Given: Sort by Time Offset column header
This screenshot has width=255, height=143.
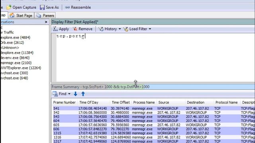Looking at the screenshot, I should point(121,102).
